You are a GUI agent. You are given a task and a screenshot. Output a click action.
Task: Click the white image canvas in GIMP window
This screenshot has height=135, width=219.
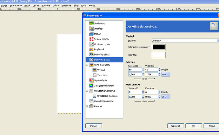click(x=70, y=74)
